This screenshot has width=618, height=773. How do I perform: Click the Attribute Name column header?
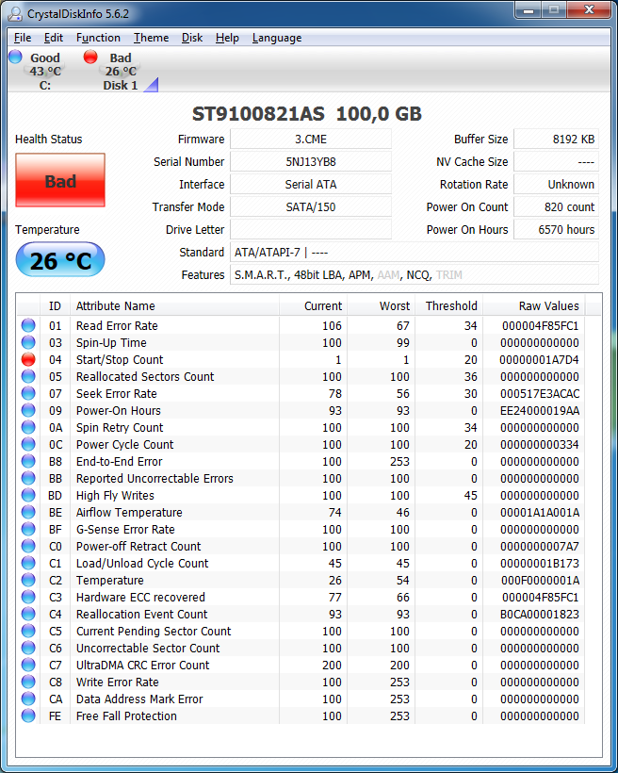click(175, 305)
